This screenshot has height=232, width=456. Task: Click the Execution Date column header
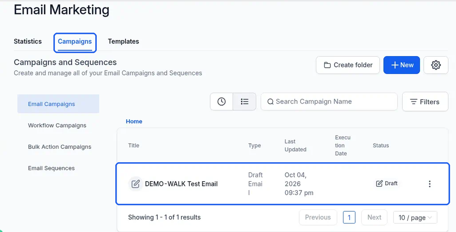point(343,146)
